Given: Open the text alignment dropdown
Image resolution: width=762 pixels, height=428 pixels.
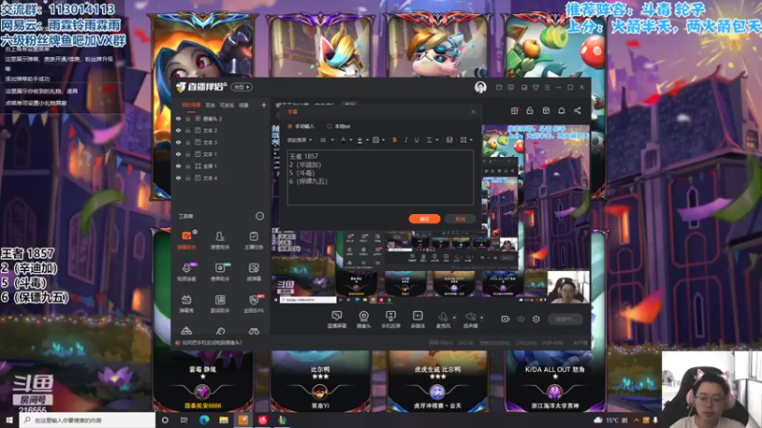Looking at the screenshot, I should [x=431, y=140].
